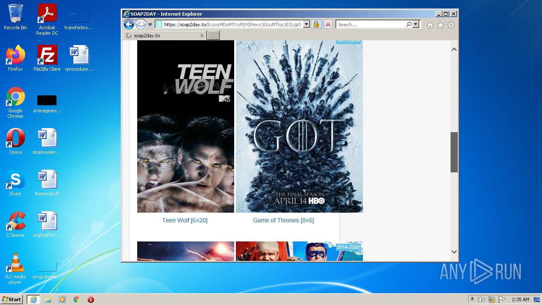This screenshot has height=305, width=542.
Task: Open the Recycle Bin desktop icon
Action: pyautogui.click(x=15, y=17)
